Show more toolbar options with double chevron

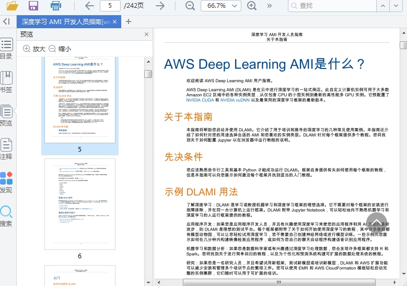tap(270, 6)
